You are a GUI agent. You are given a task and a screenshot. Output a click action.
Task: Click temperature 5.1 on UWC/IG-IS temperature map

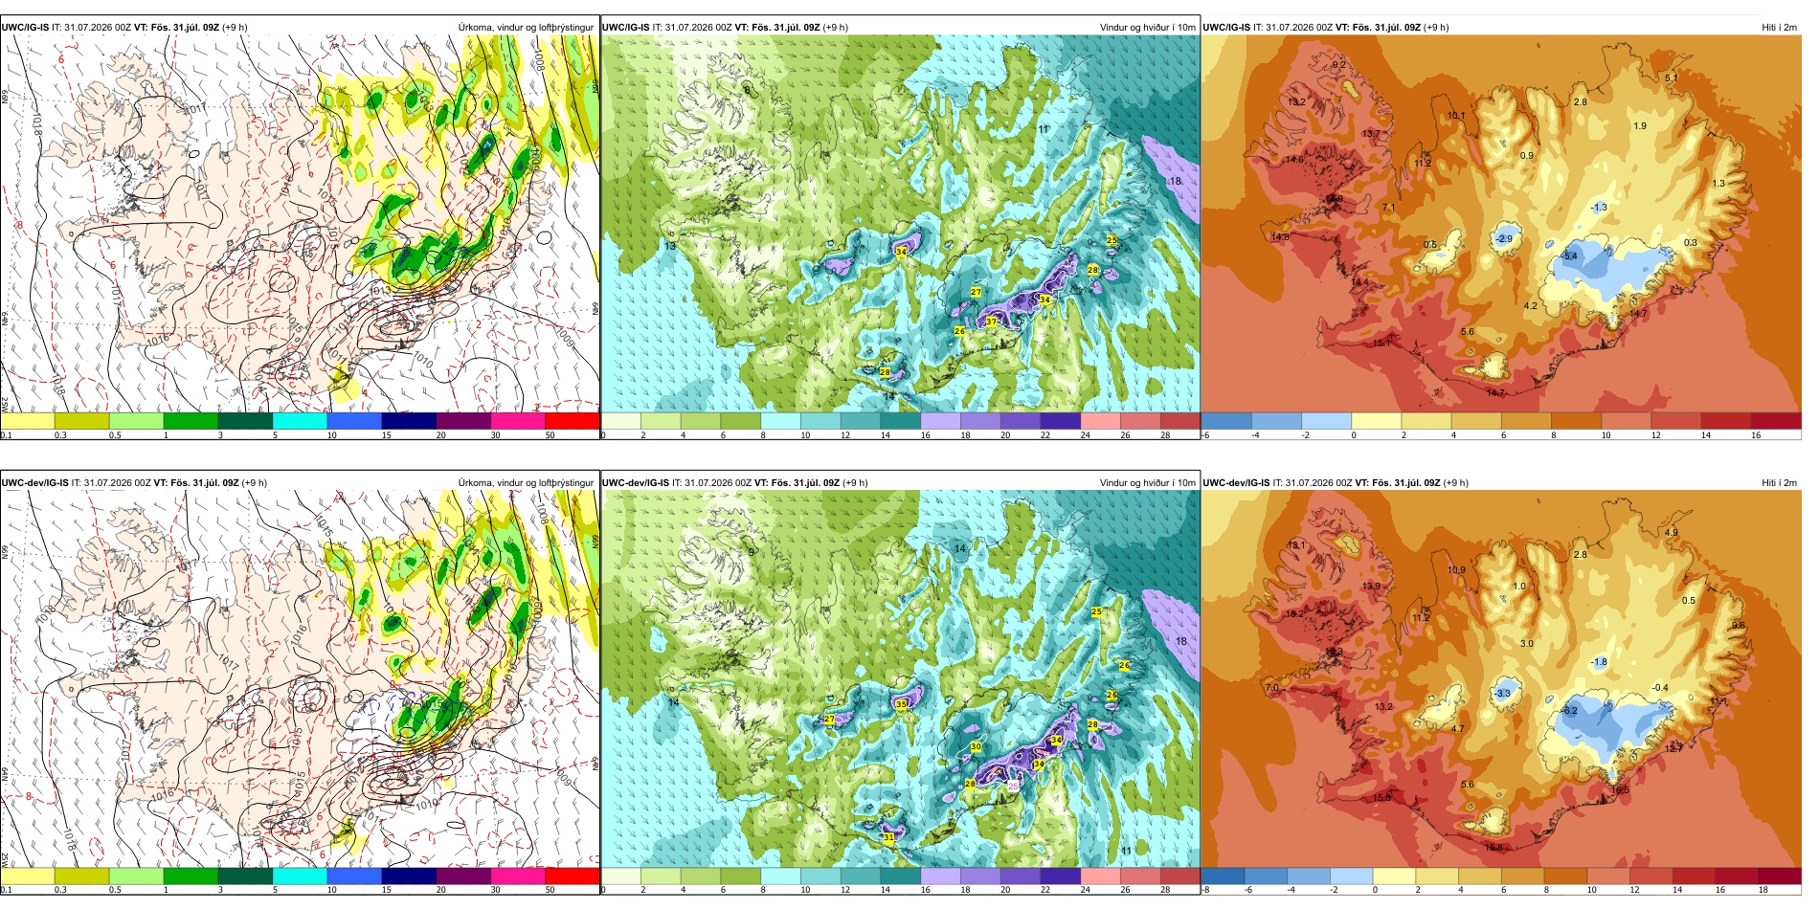(1672, 78)
